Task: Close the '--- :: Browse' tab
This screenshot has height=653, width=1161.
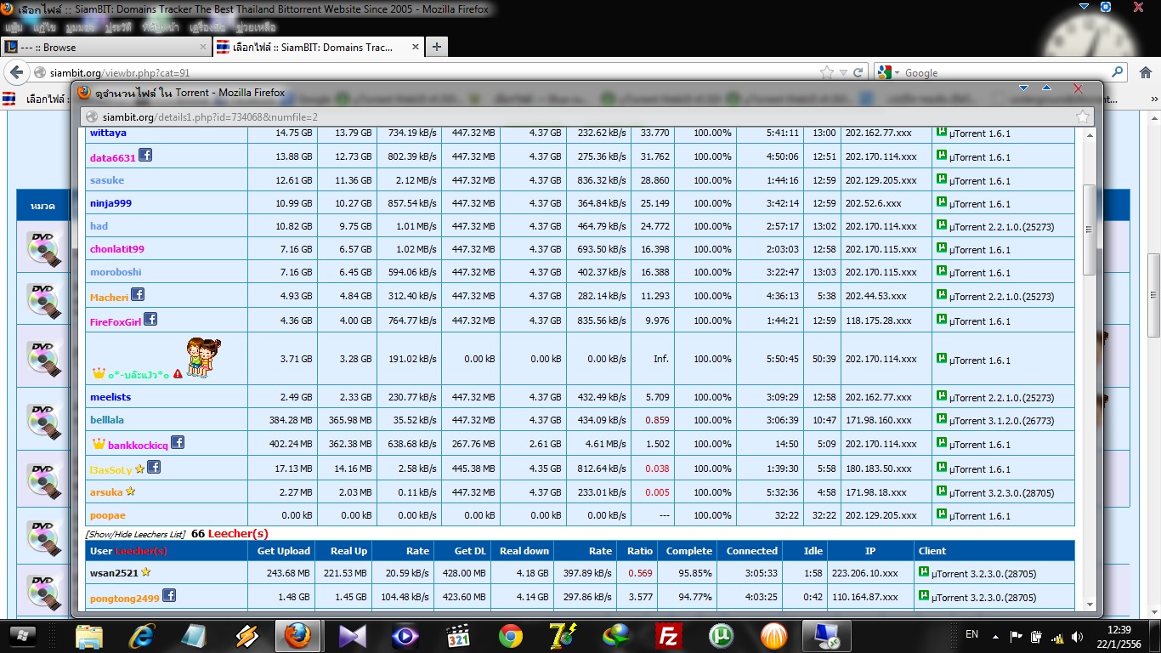Action: coord(202,47)
